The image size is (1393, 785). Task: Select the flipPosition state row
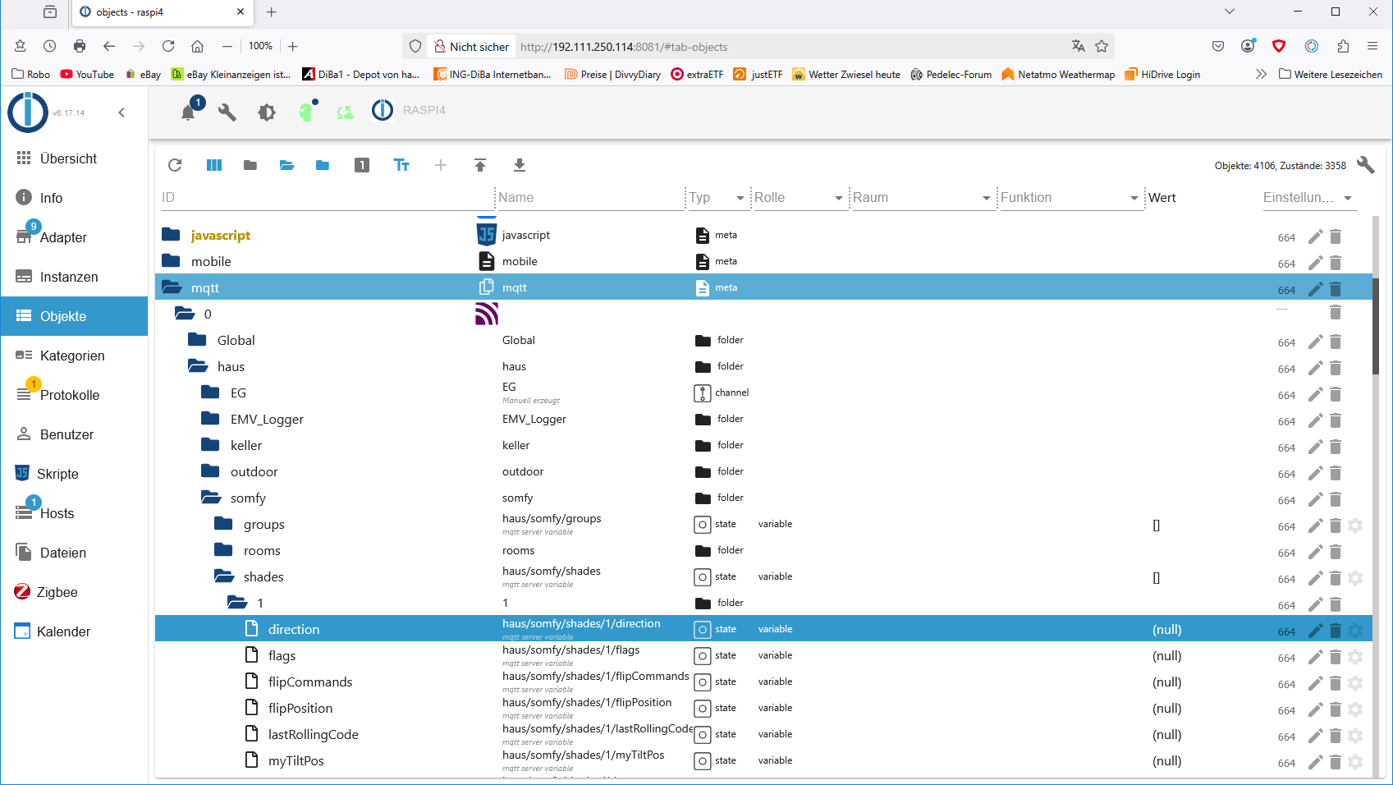(x=763, y=708)
